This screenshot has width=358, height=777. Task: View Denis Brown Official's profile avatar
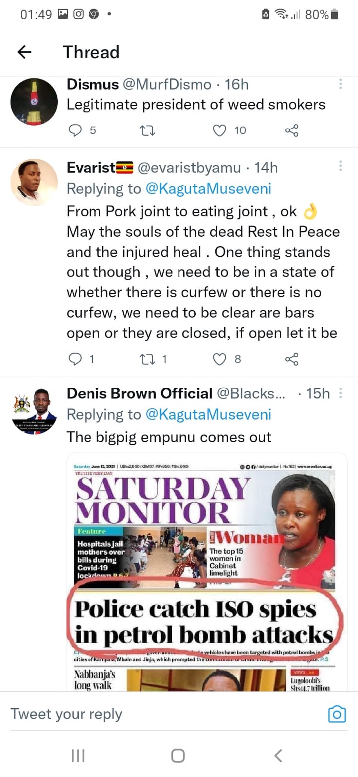[x=34, y=411]
